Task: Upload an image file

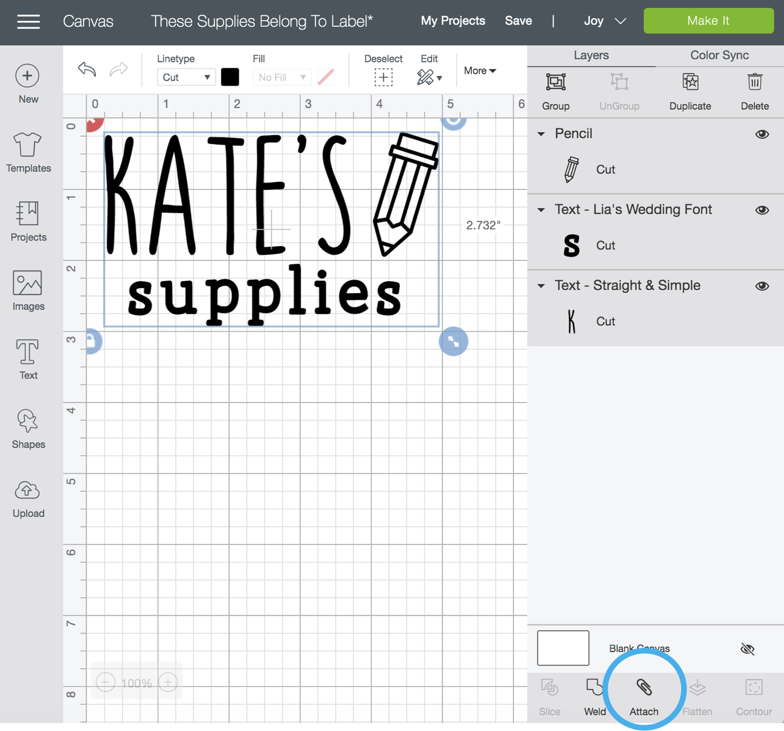Action: coord(28,498)
